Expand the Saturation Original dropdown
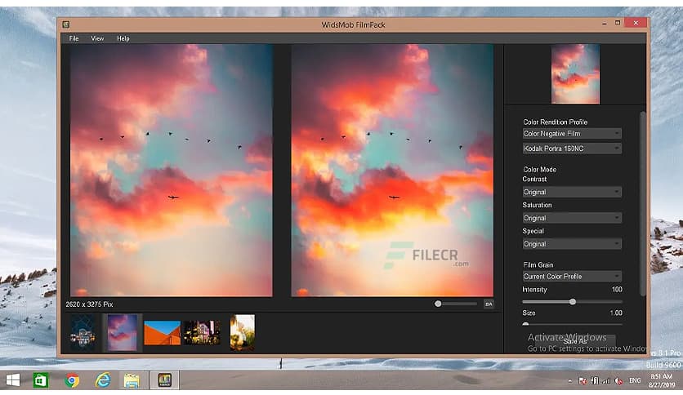This screenshot has width=683, height=395. [572, 218]
